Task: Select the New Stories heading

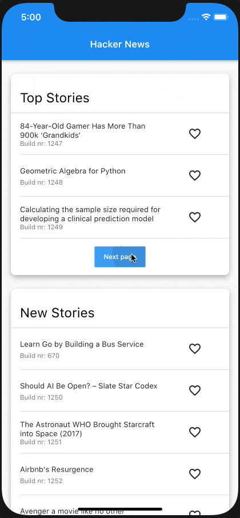Action: 57,313
